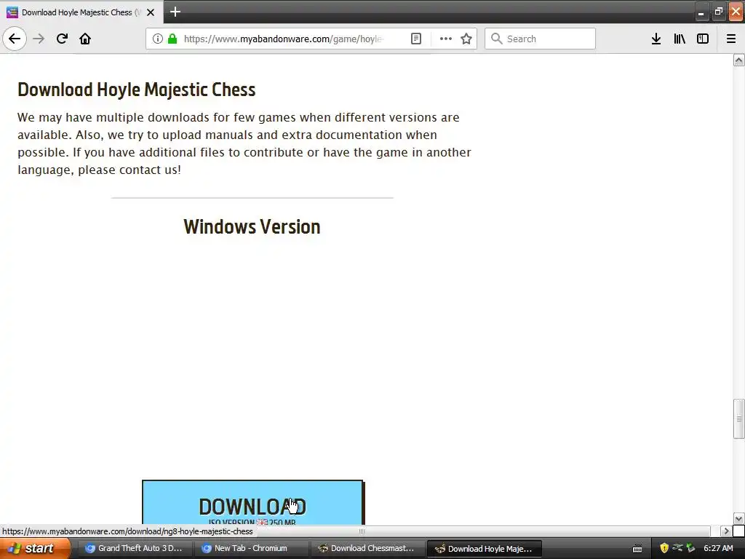
Task: Select the Download Hoyle Majestic Chess tab
Action: coord(81,12)
